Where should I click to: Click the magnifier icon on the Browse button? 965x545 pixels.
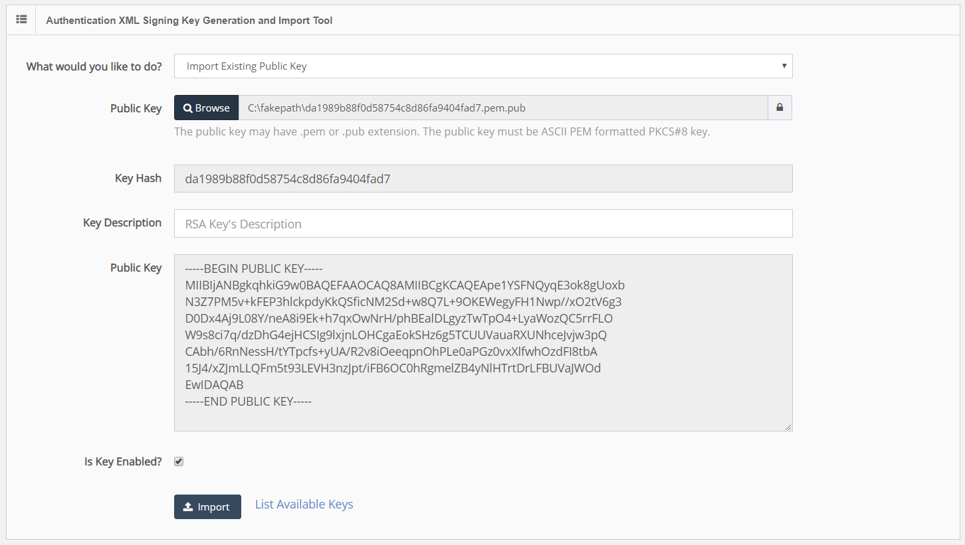[x=188, y=108]
